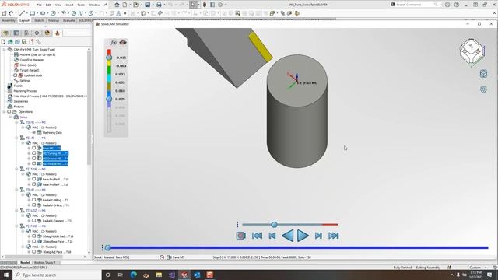Toggle checkbox for Radial X-Drilling operation
The width and height of the screenshot is (498, 280).
(33, 205)
